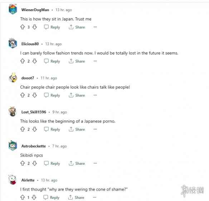This screenshot has height=201, width=209.
Task: Open dooot7's username link
Action: [x=28, y=78]
